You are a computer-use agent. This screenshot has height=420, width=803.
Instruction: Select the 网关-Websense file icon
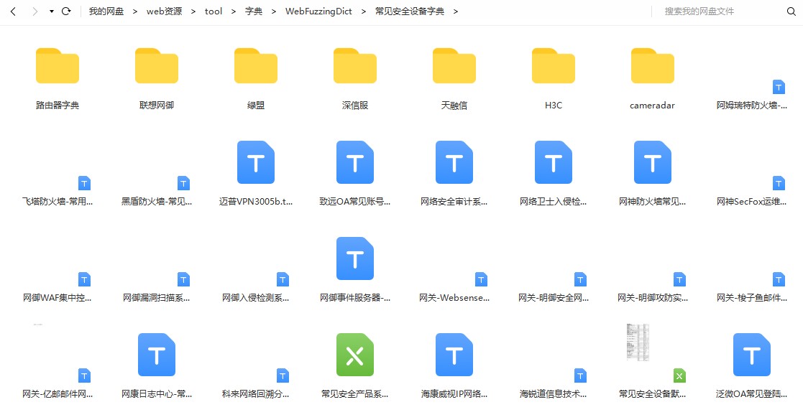click(x=481, y=279)
